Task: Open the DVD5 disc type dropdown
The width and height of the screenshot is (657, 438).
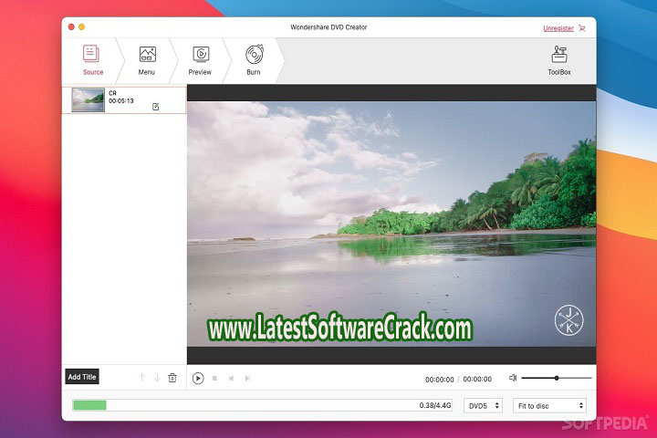Action: [x=483, y=405]
